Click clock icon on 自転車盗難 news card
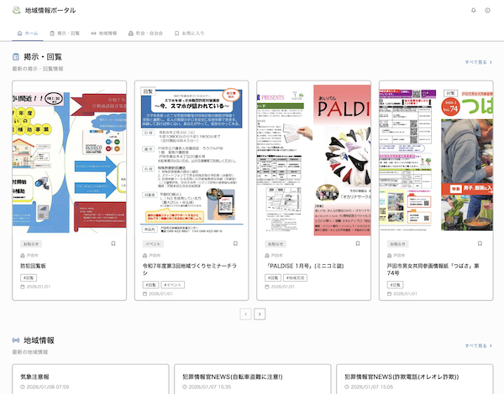The image size is (504, 394). [x=185, y=387]
